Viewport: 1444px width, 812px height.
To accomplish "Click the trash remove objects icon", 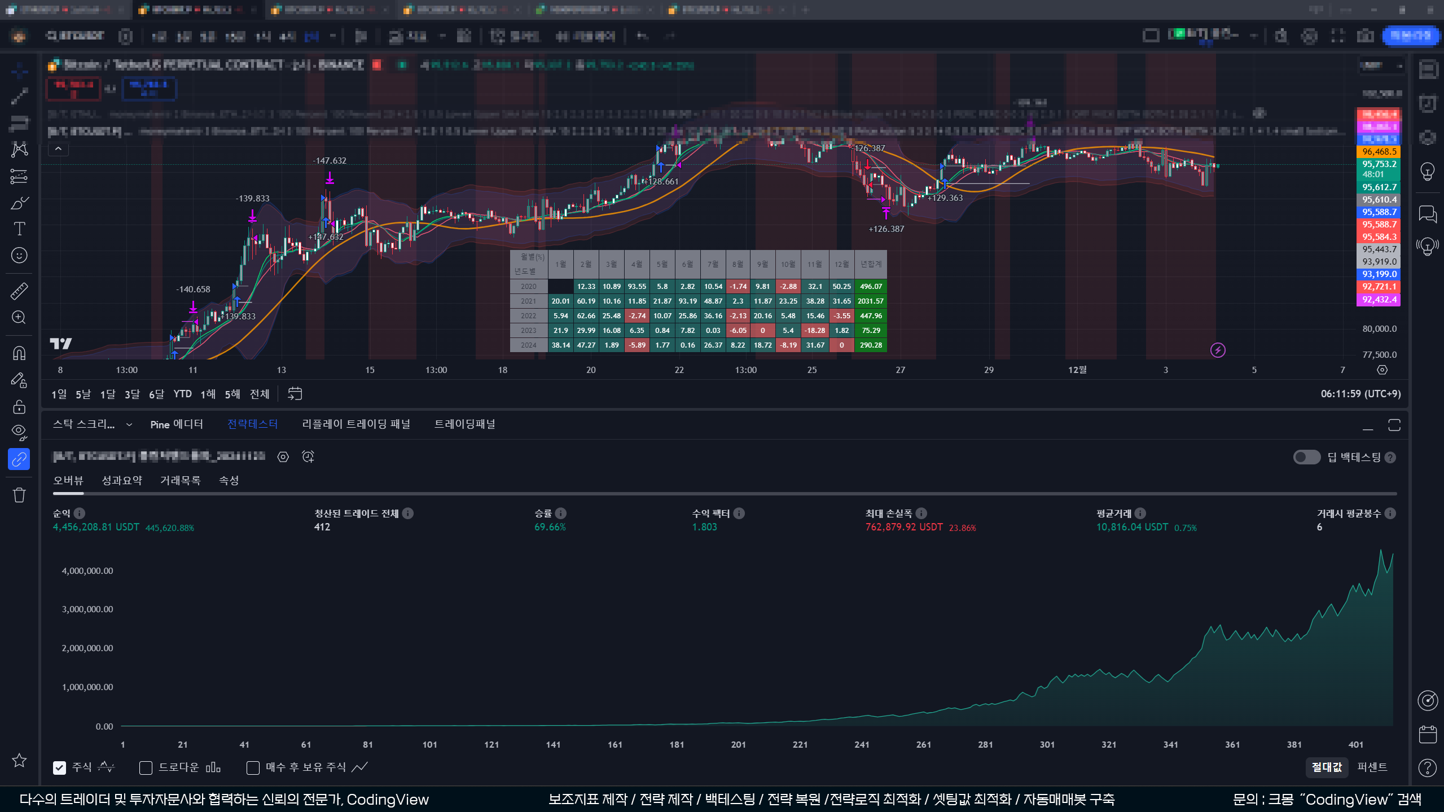I will point(19,495).
